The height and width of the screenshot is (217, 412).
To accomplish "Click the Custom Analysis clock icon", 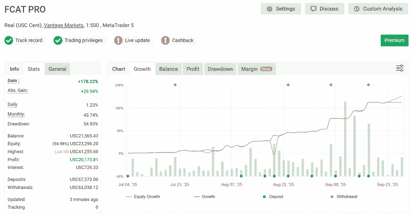I will coord(357,9).
